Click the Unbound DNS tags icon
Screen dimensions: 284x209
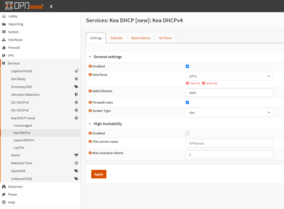tap(76, 179)
